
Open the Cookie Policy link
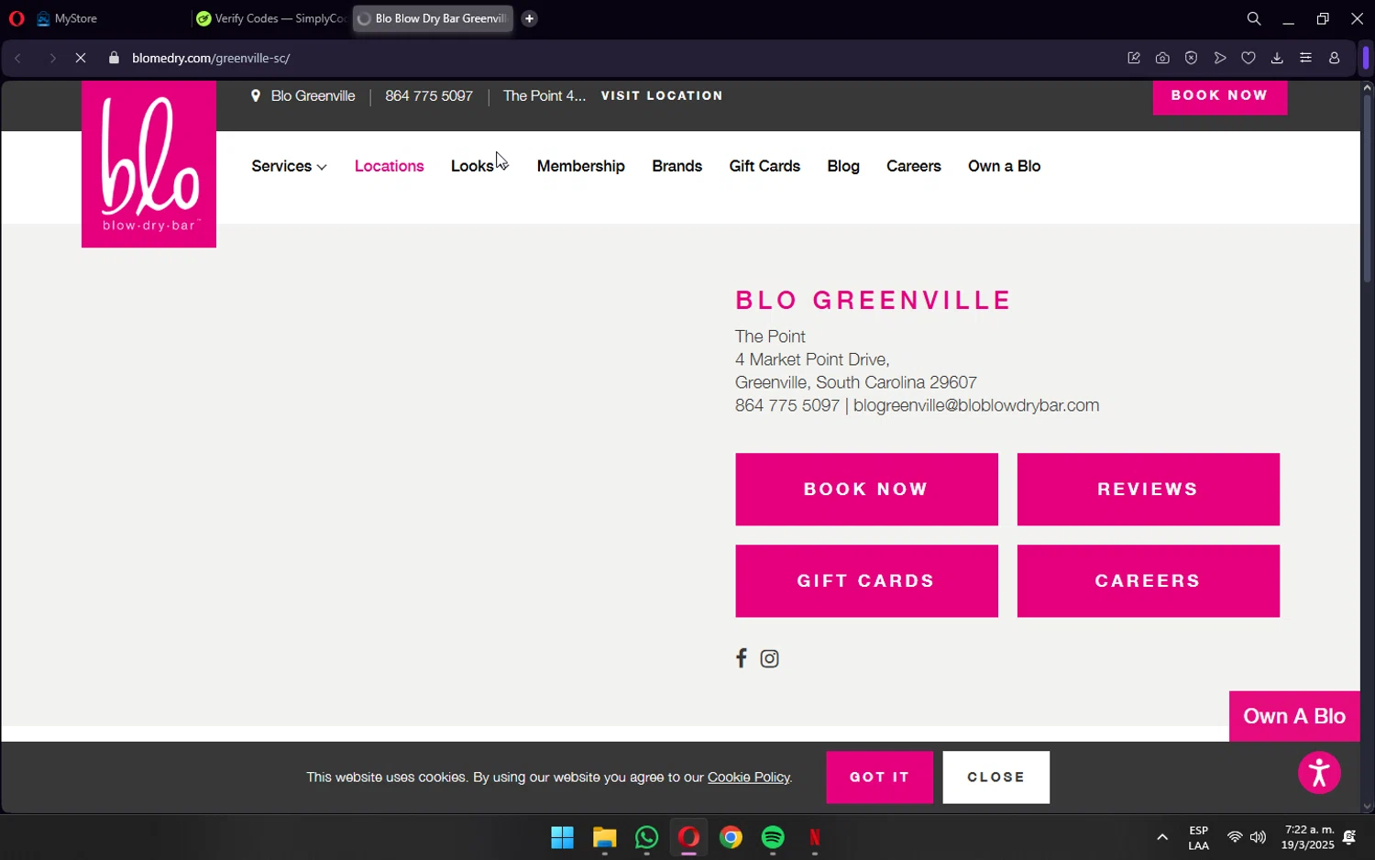tap(748, 777)
